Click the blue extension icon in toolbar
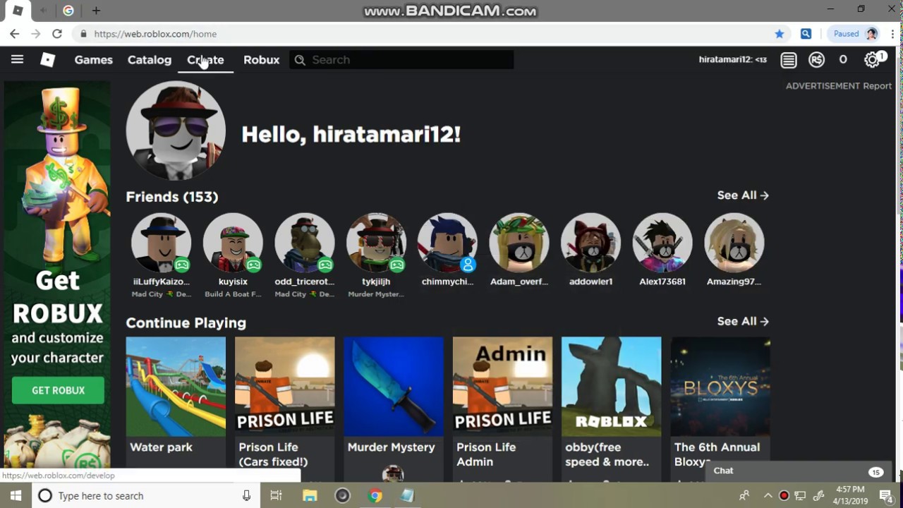 pyautogui.click(x=806, y=34)
